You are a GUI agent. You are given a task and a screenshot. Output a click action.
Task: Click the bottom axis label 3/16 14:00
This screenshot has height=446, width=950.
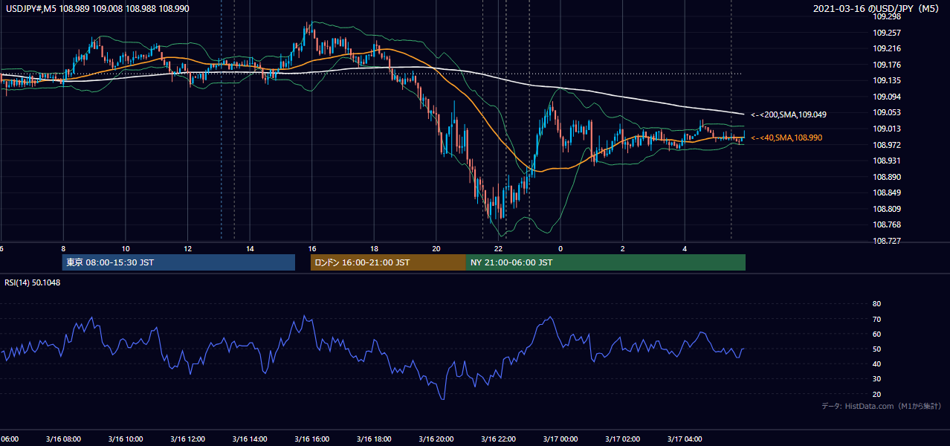(x=250, y=439)
